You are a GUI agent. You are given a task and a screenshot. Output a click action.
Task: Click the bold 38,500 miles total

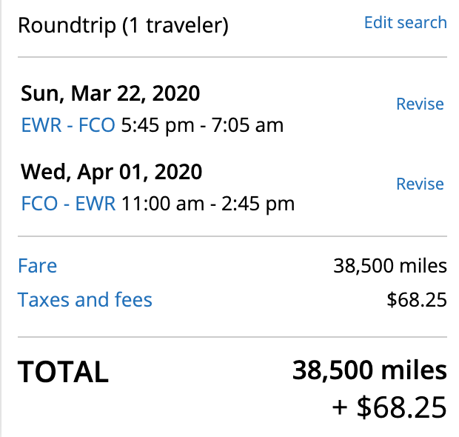coord(369,370)
